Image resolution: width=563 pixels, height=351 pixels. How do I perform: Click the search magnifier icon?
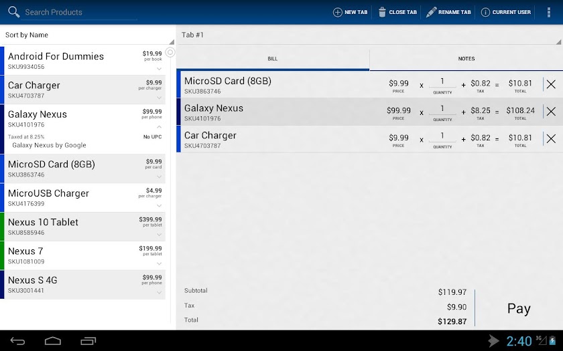(13, 12)
